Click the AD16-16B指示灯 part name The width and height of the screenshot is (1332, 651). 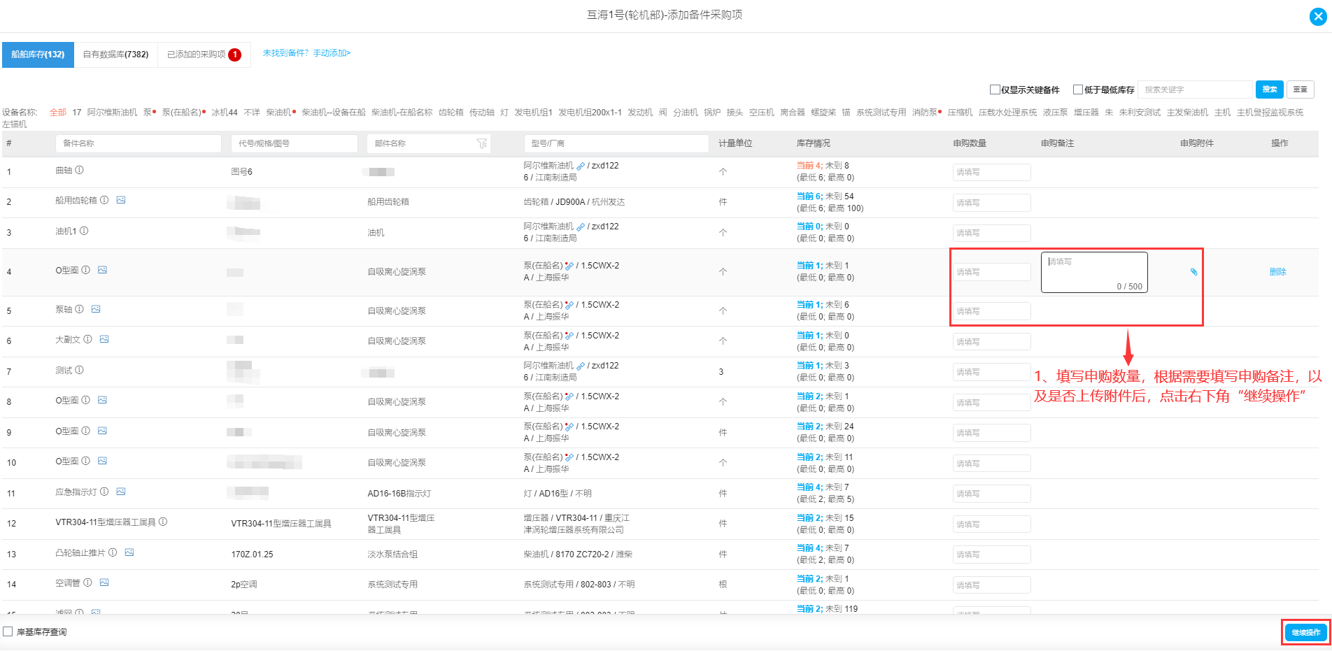click(x=399, y=494)
